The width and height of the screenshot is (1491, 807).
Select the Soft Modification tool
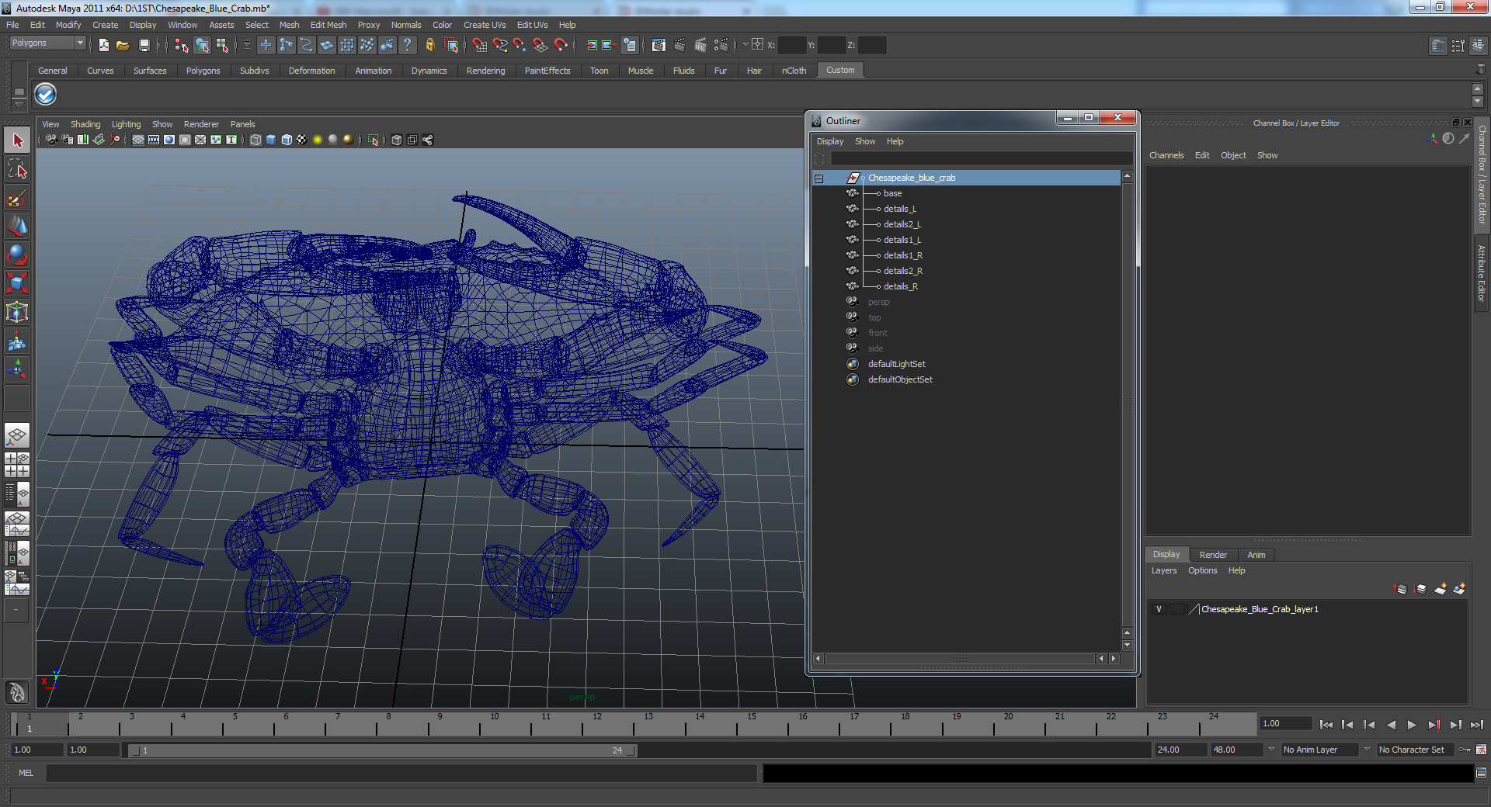pyautogui.click(x=17, y=341)
